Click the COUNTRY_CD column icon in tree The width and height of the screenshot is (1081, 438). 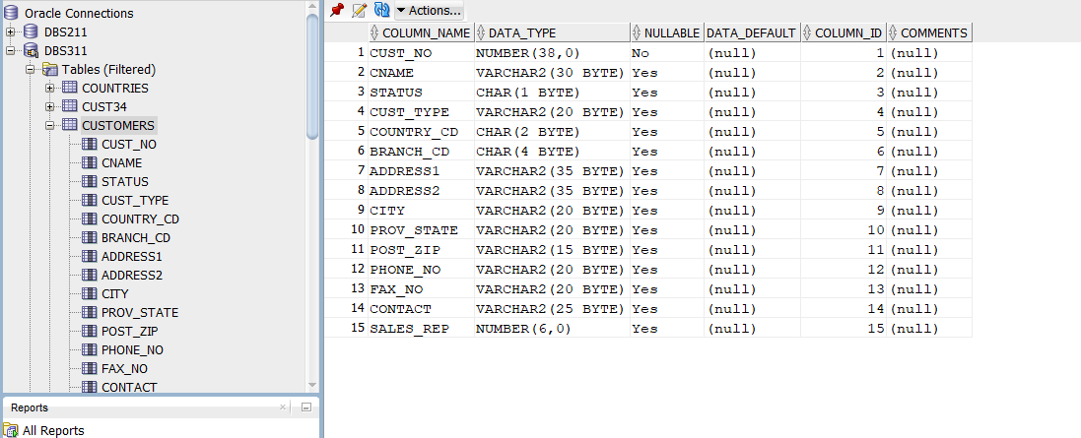point(89,219)
